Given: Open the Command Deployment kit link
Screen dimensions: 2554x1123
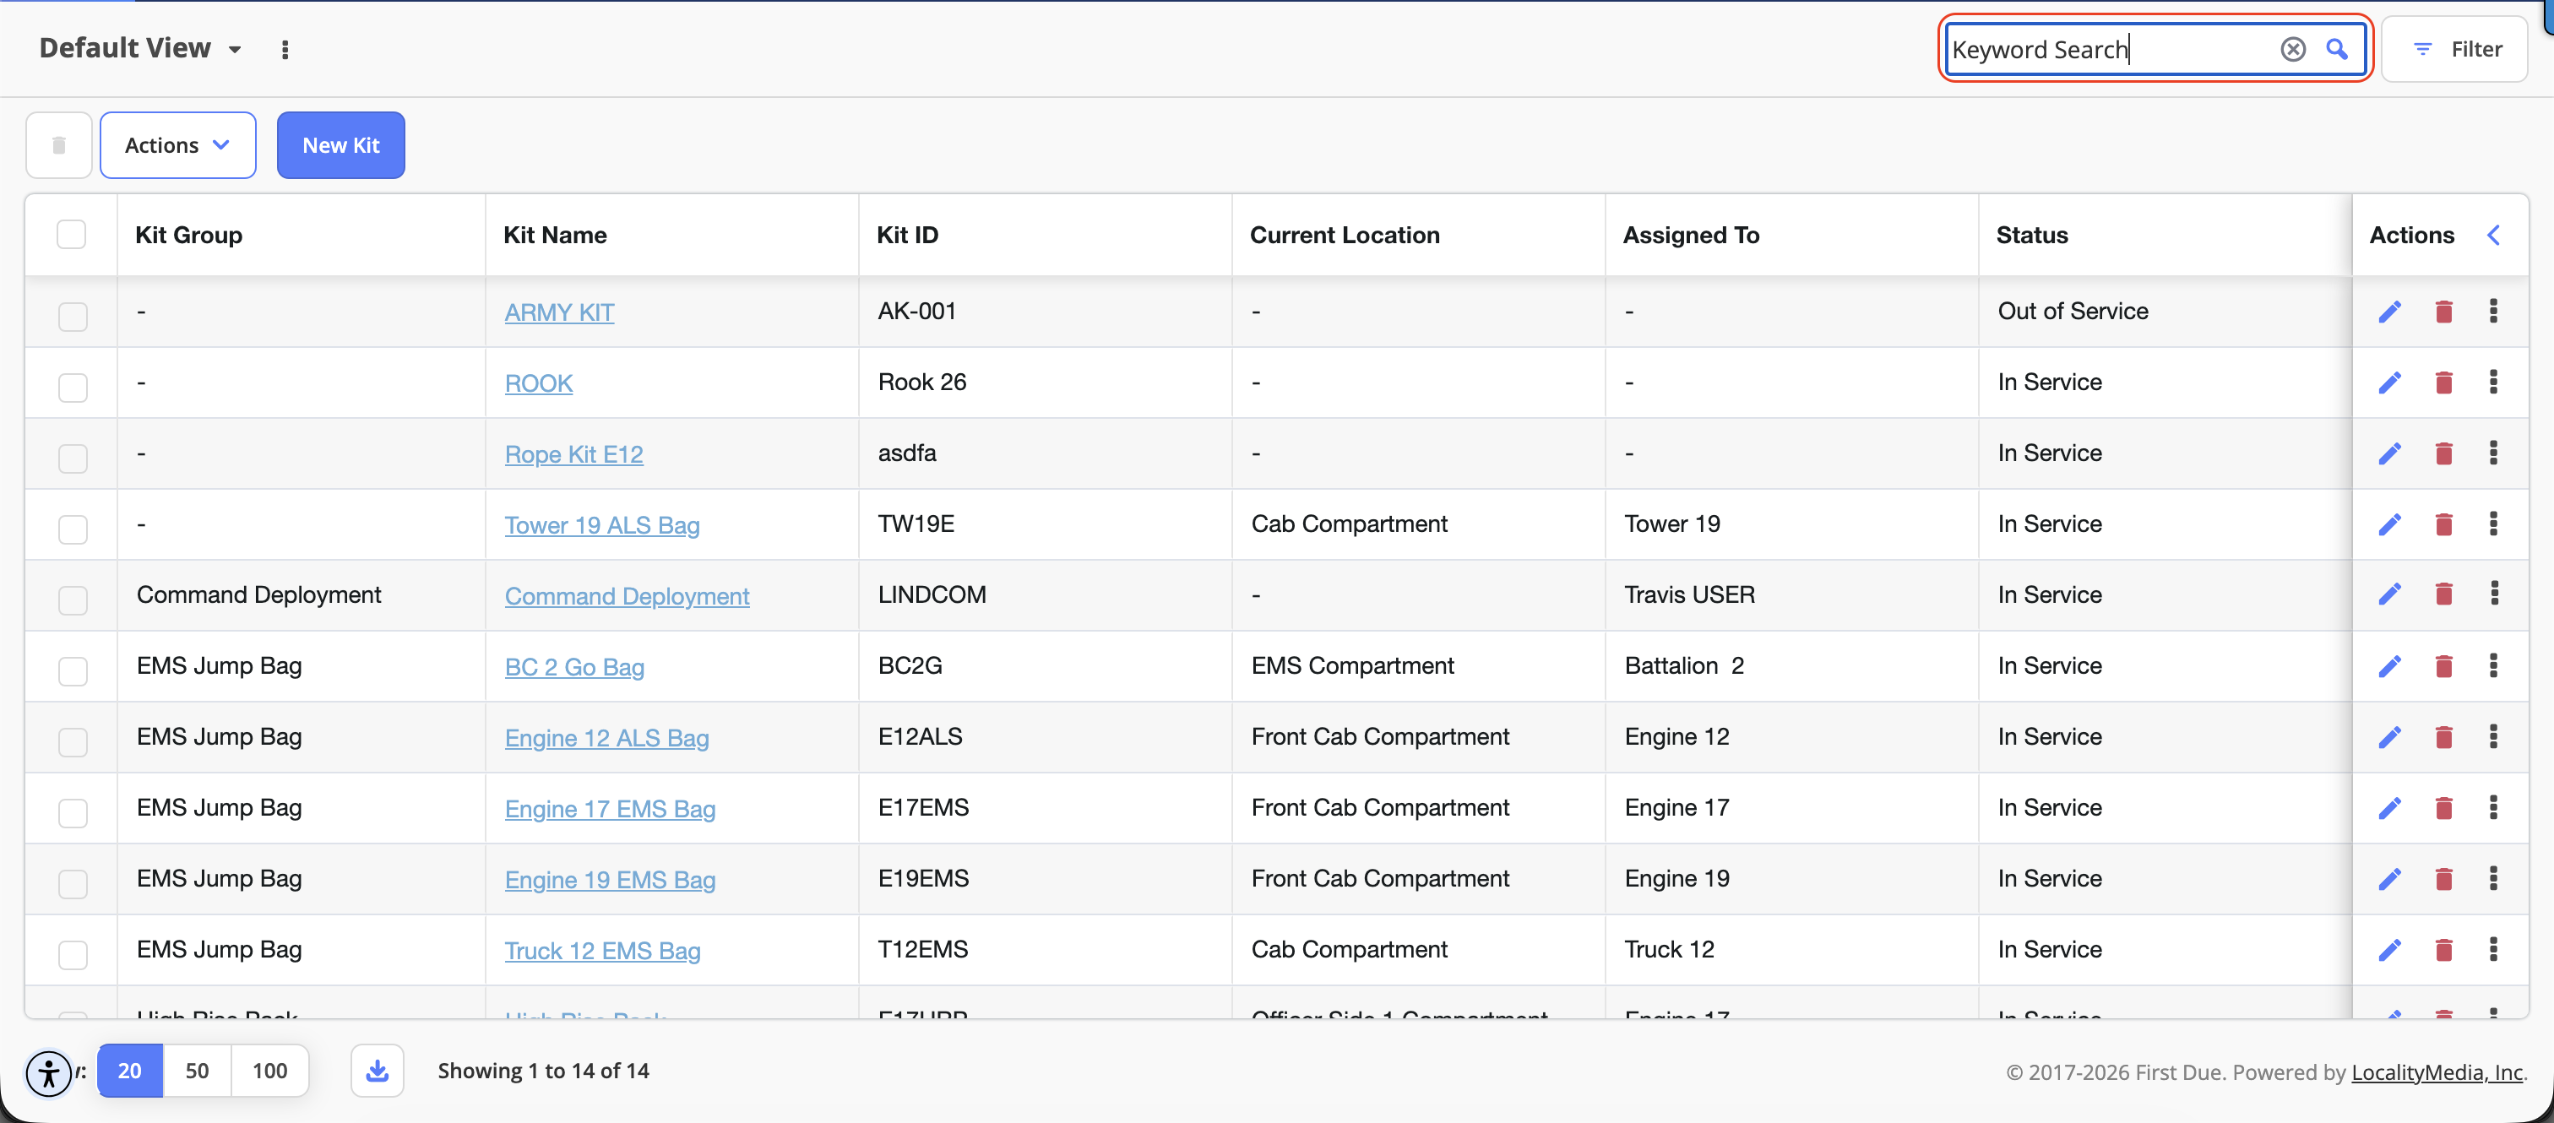Looking at the screenshot, I should [627, 597].
